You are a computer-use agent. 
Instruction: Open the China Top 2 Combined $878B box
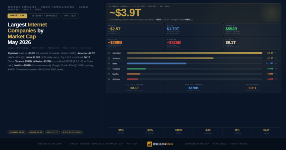[193, 88]
